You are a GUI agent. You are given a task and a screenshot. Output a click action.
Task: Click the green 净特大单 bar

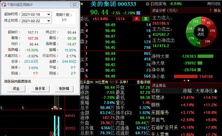pos(205,56)
